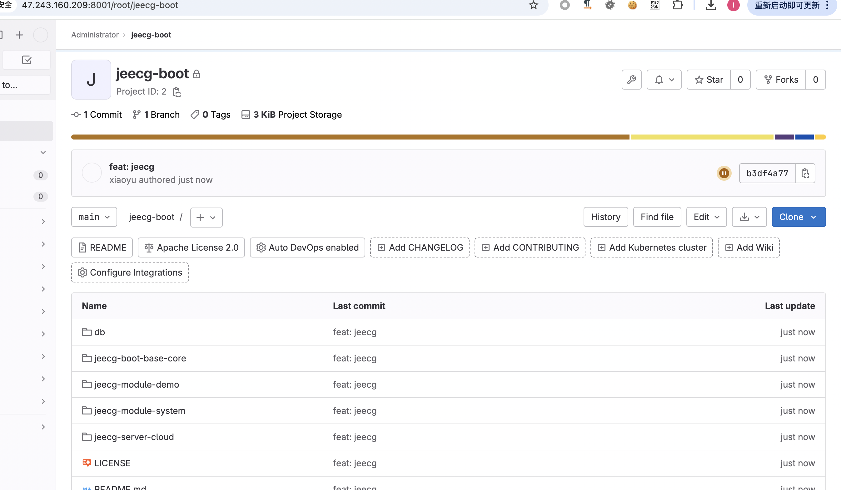The image size is (841, 490).
Task: Click Add CHANGELOG button
Action: 420,247
